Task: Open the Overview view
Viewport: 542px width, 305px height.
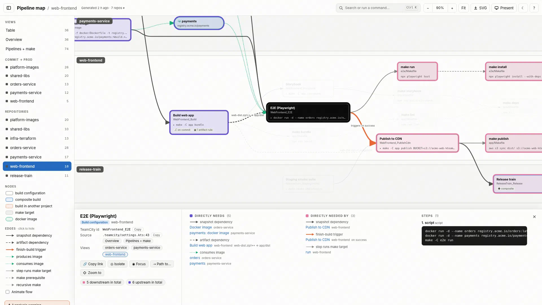Action: pos(37,40)
